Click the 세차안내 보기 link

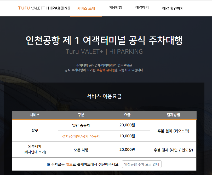point(34,151)
